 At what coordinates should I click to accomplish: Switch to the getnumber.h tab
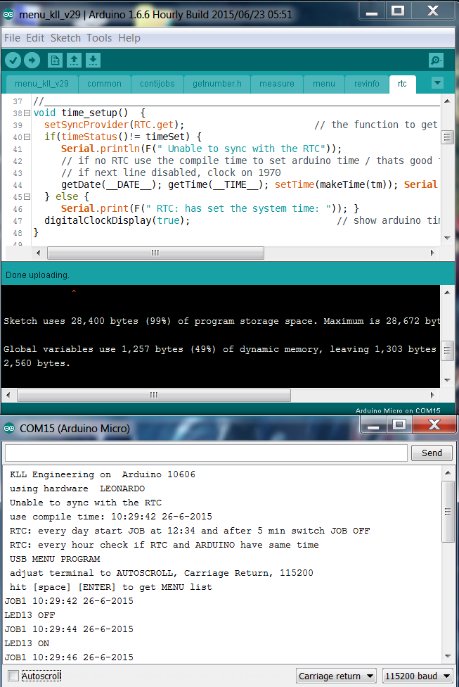(x=217, y=84)
